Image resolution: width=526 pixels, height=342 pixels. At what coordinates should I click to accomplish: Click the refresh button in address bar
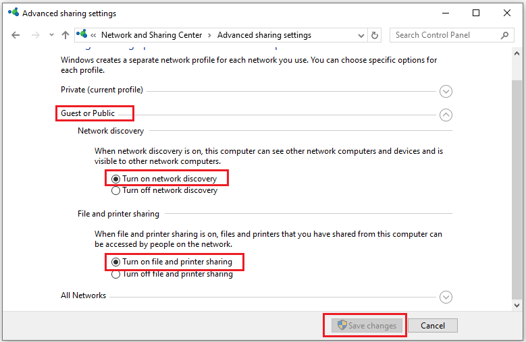point(375,35)
